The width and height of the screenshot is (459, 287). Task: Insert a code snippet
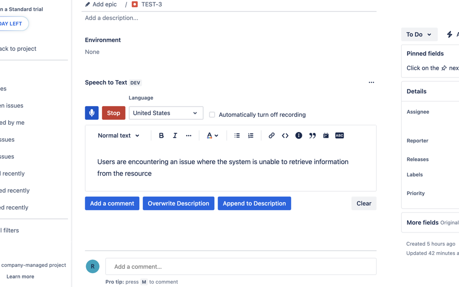(285, 136)
